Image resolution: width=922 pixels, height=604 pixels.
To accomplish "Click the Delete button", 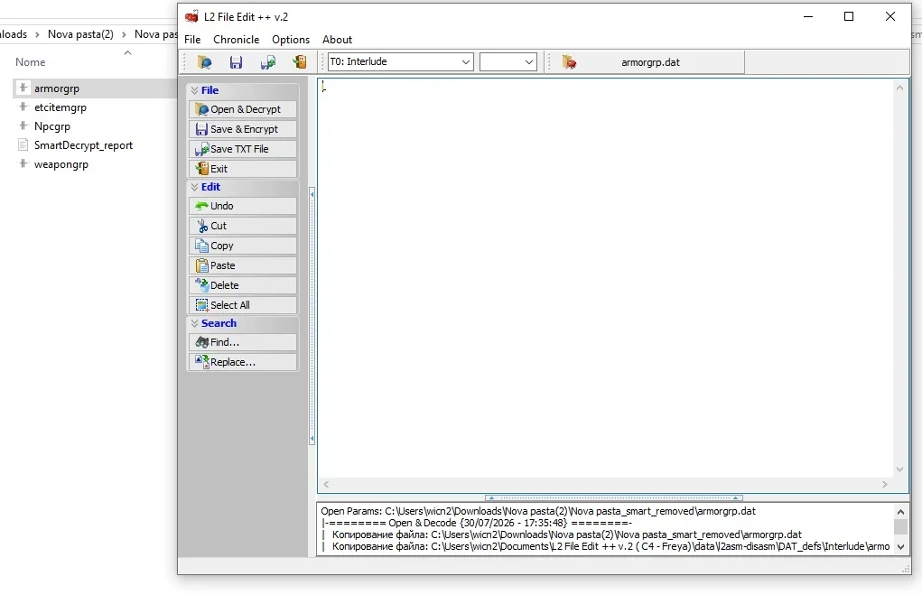I will tap(243, 285).
